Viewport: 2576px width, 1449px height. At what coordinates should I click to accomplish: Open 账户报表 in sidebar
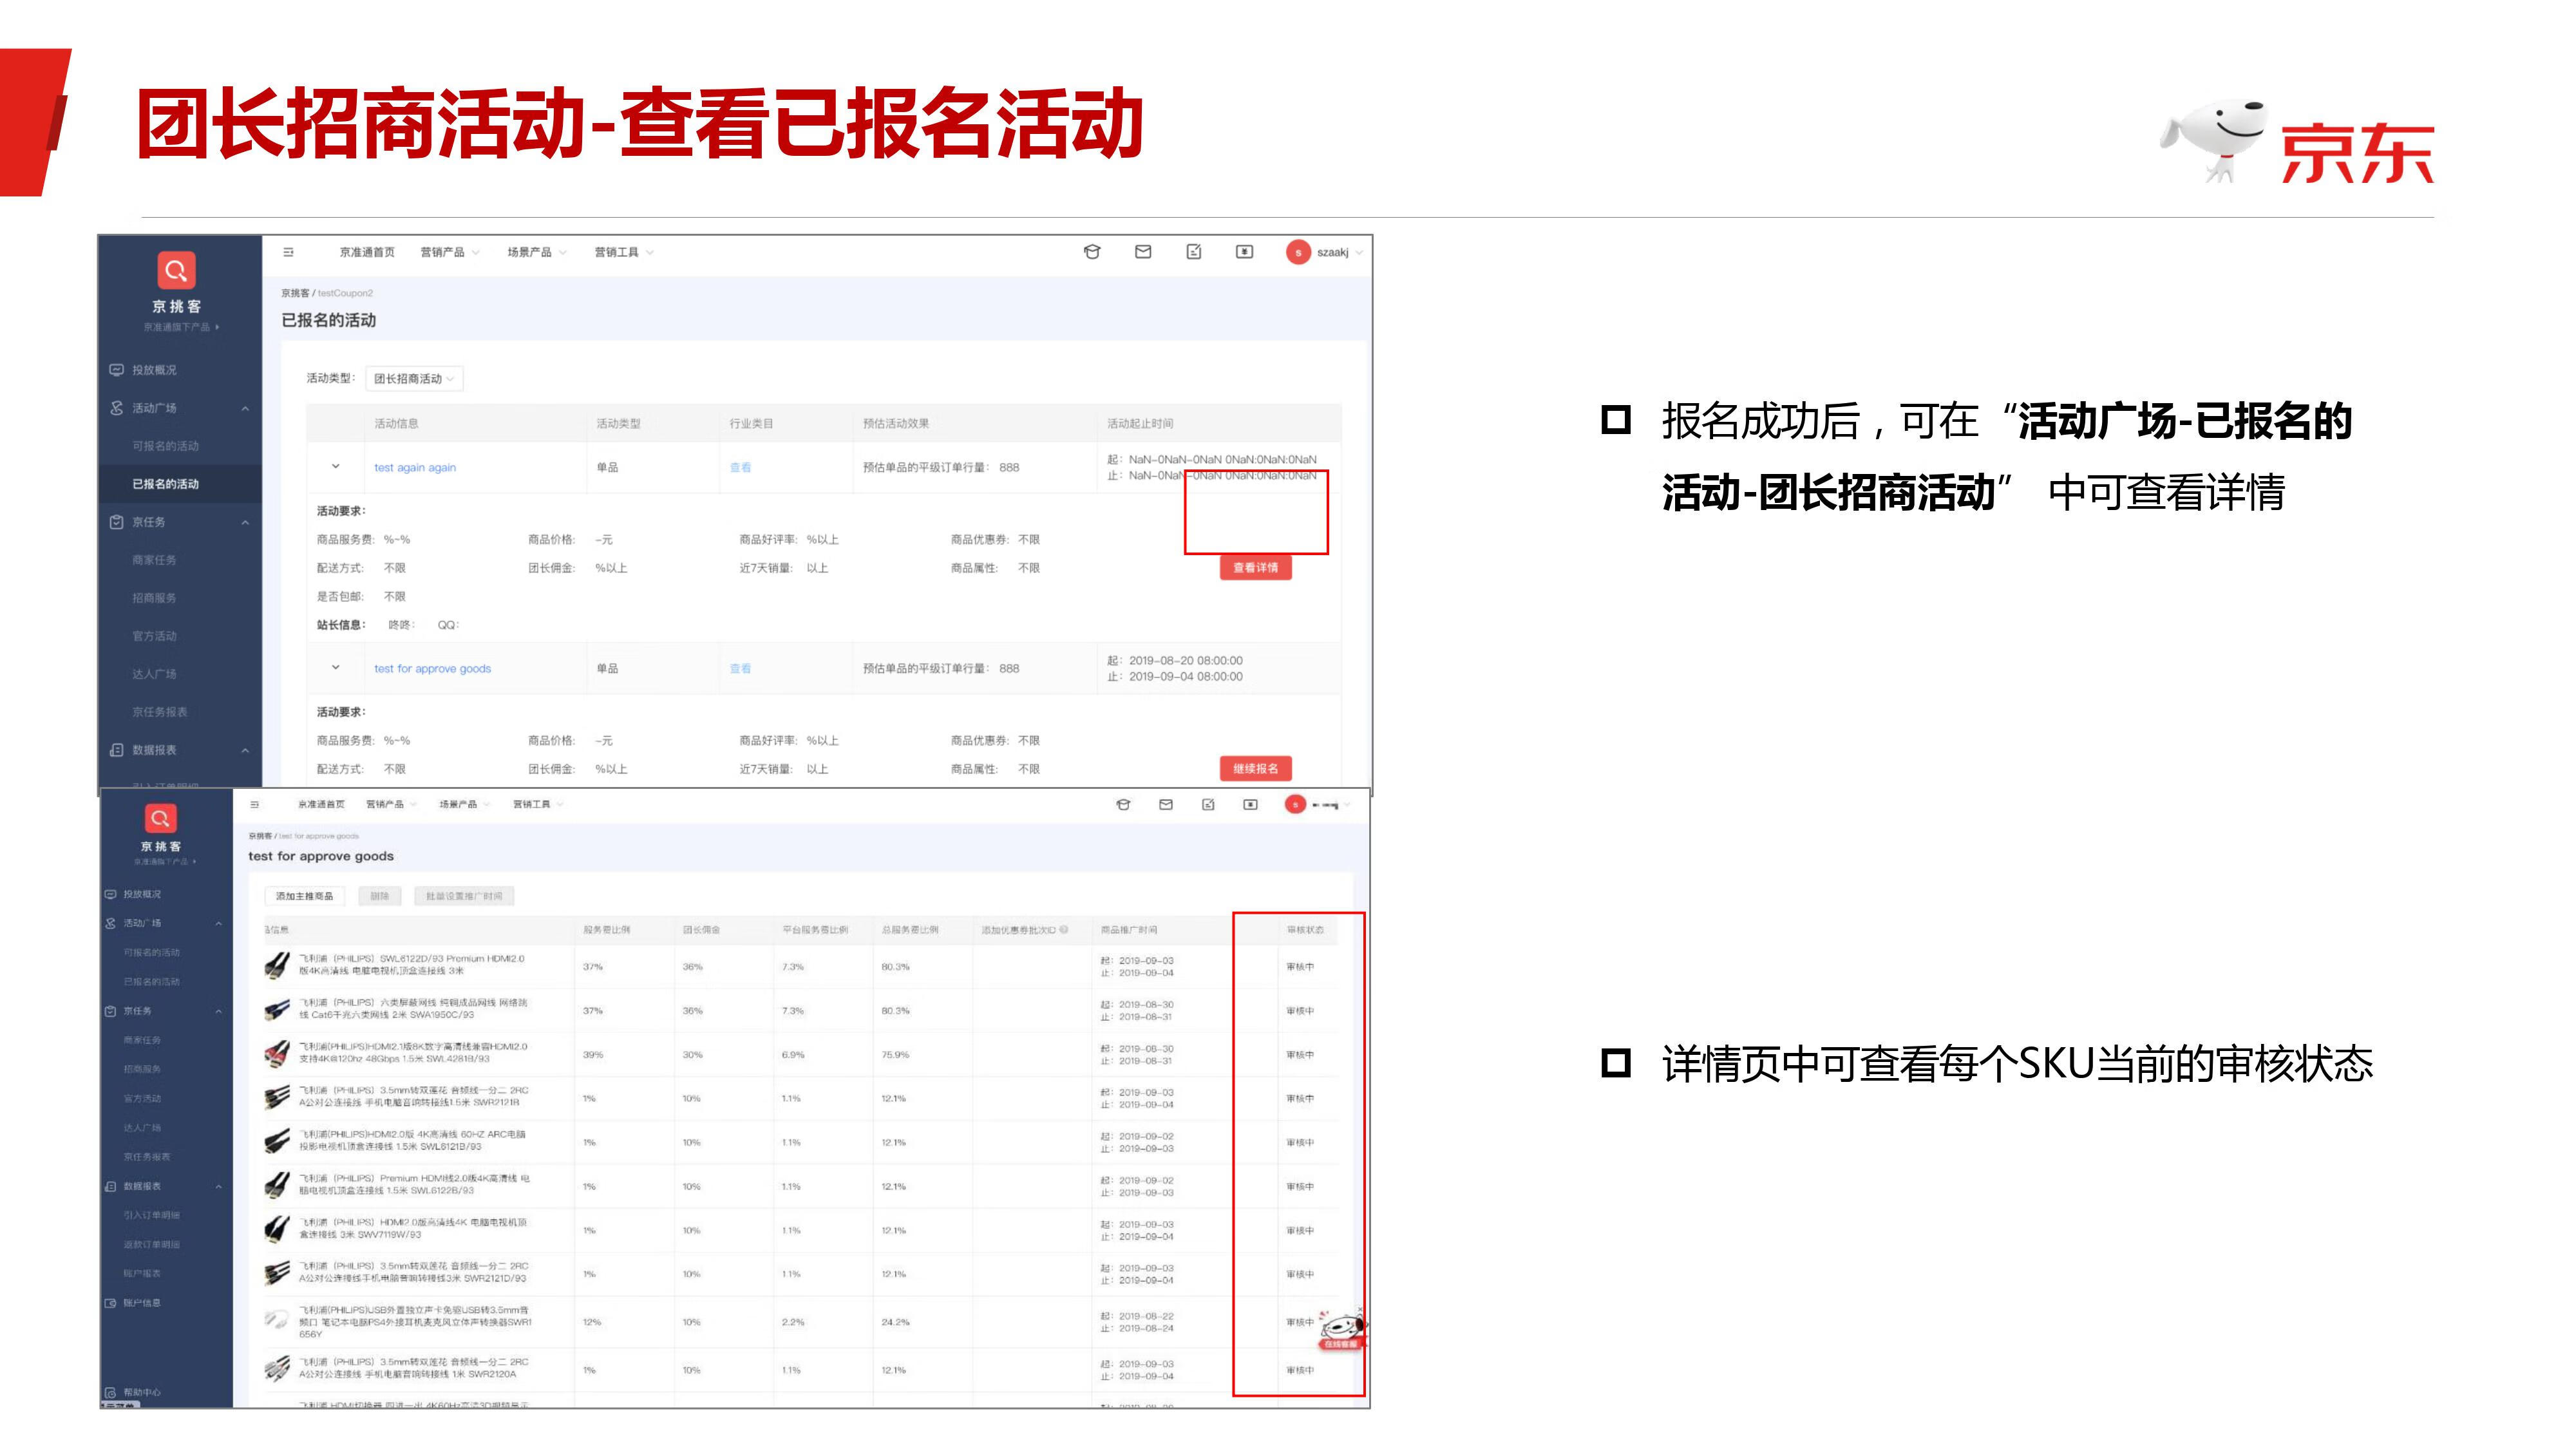[142, 1273]
